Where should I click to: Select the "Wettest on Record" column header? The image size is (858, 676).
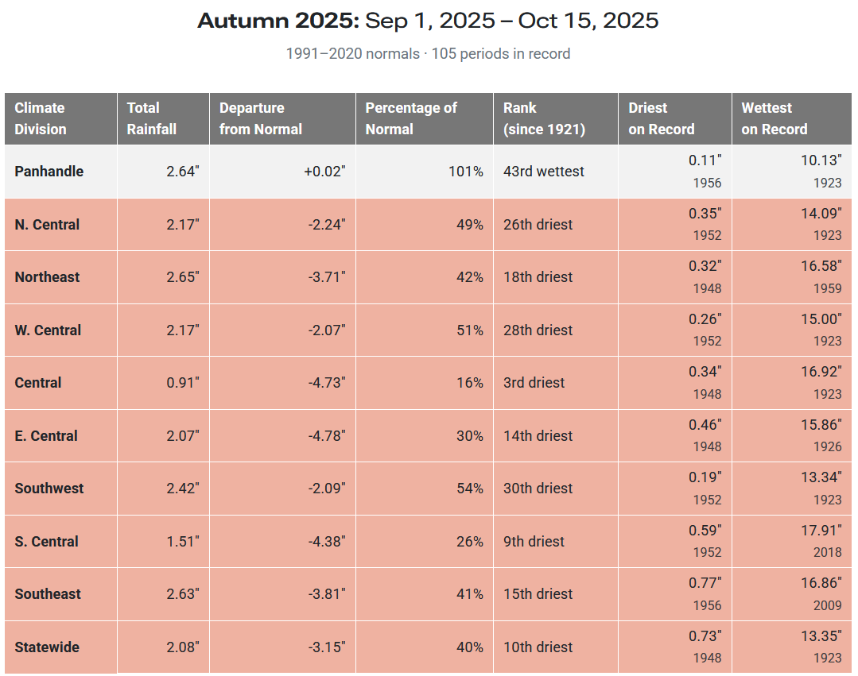pyautogui.click(x=775, y=118)
